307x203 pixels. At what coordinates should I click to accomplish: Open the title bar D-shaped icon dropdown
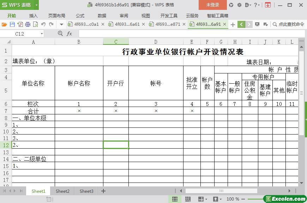click(x=248, y=5)
